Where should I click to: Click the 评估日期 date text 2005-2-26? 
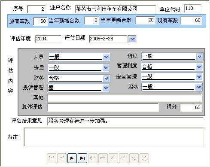[x=101, y=39]
